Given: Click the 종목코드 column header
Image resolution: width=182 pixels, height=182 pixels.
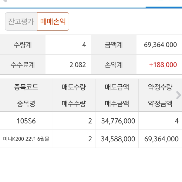Looking at the screenshot, I should tap(26, 87).
